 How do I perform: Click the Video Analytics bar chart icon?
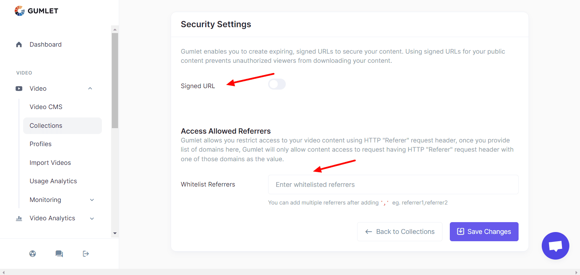[x=19, y=218]
